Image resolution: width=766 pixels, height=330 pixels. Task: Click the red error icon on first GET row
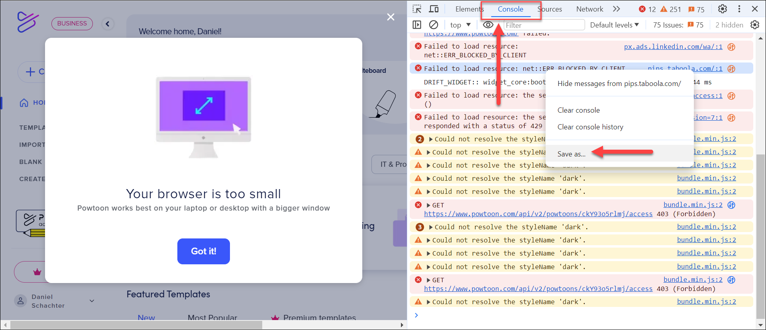click(418, 205)
